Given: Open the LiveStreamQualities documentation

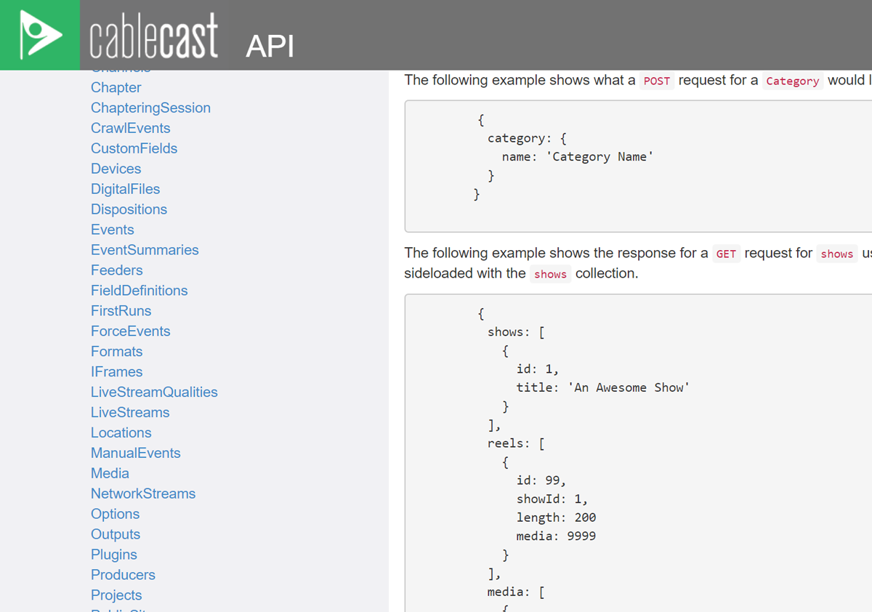Looking at the screenshot, I should (x=154, y=392).
